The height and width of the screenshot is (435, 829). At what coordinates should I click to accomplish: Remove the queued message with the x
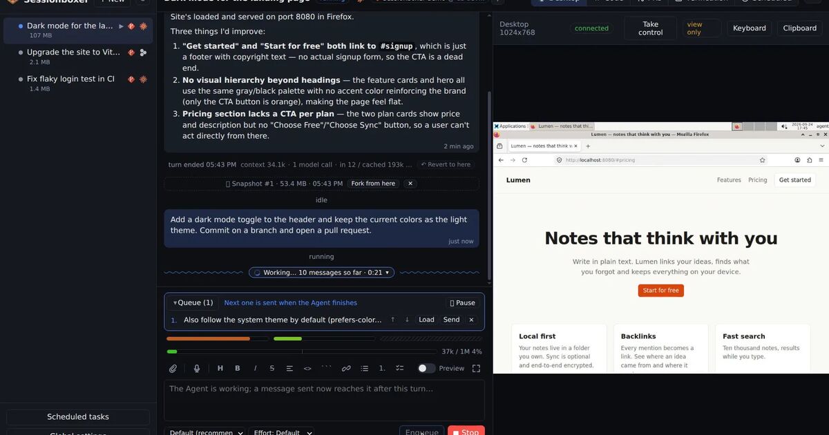471,320
